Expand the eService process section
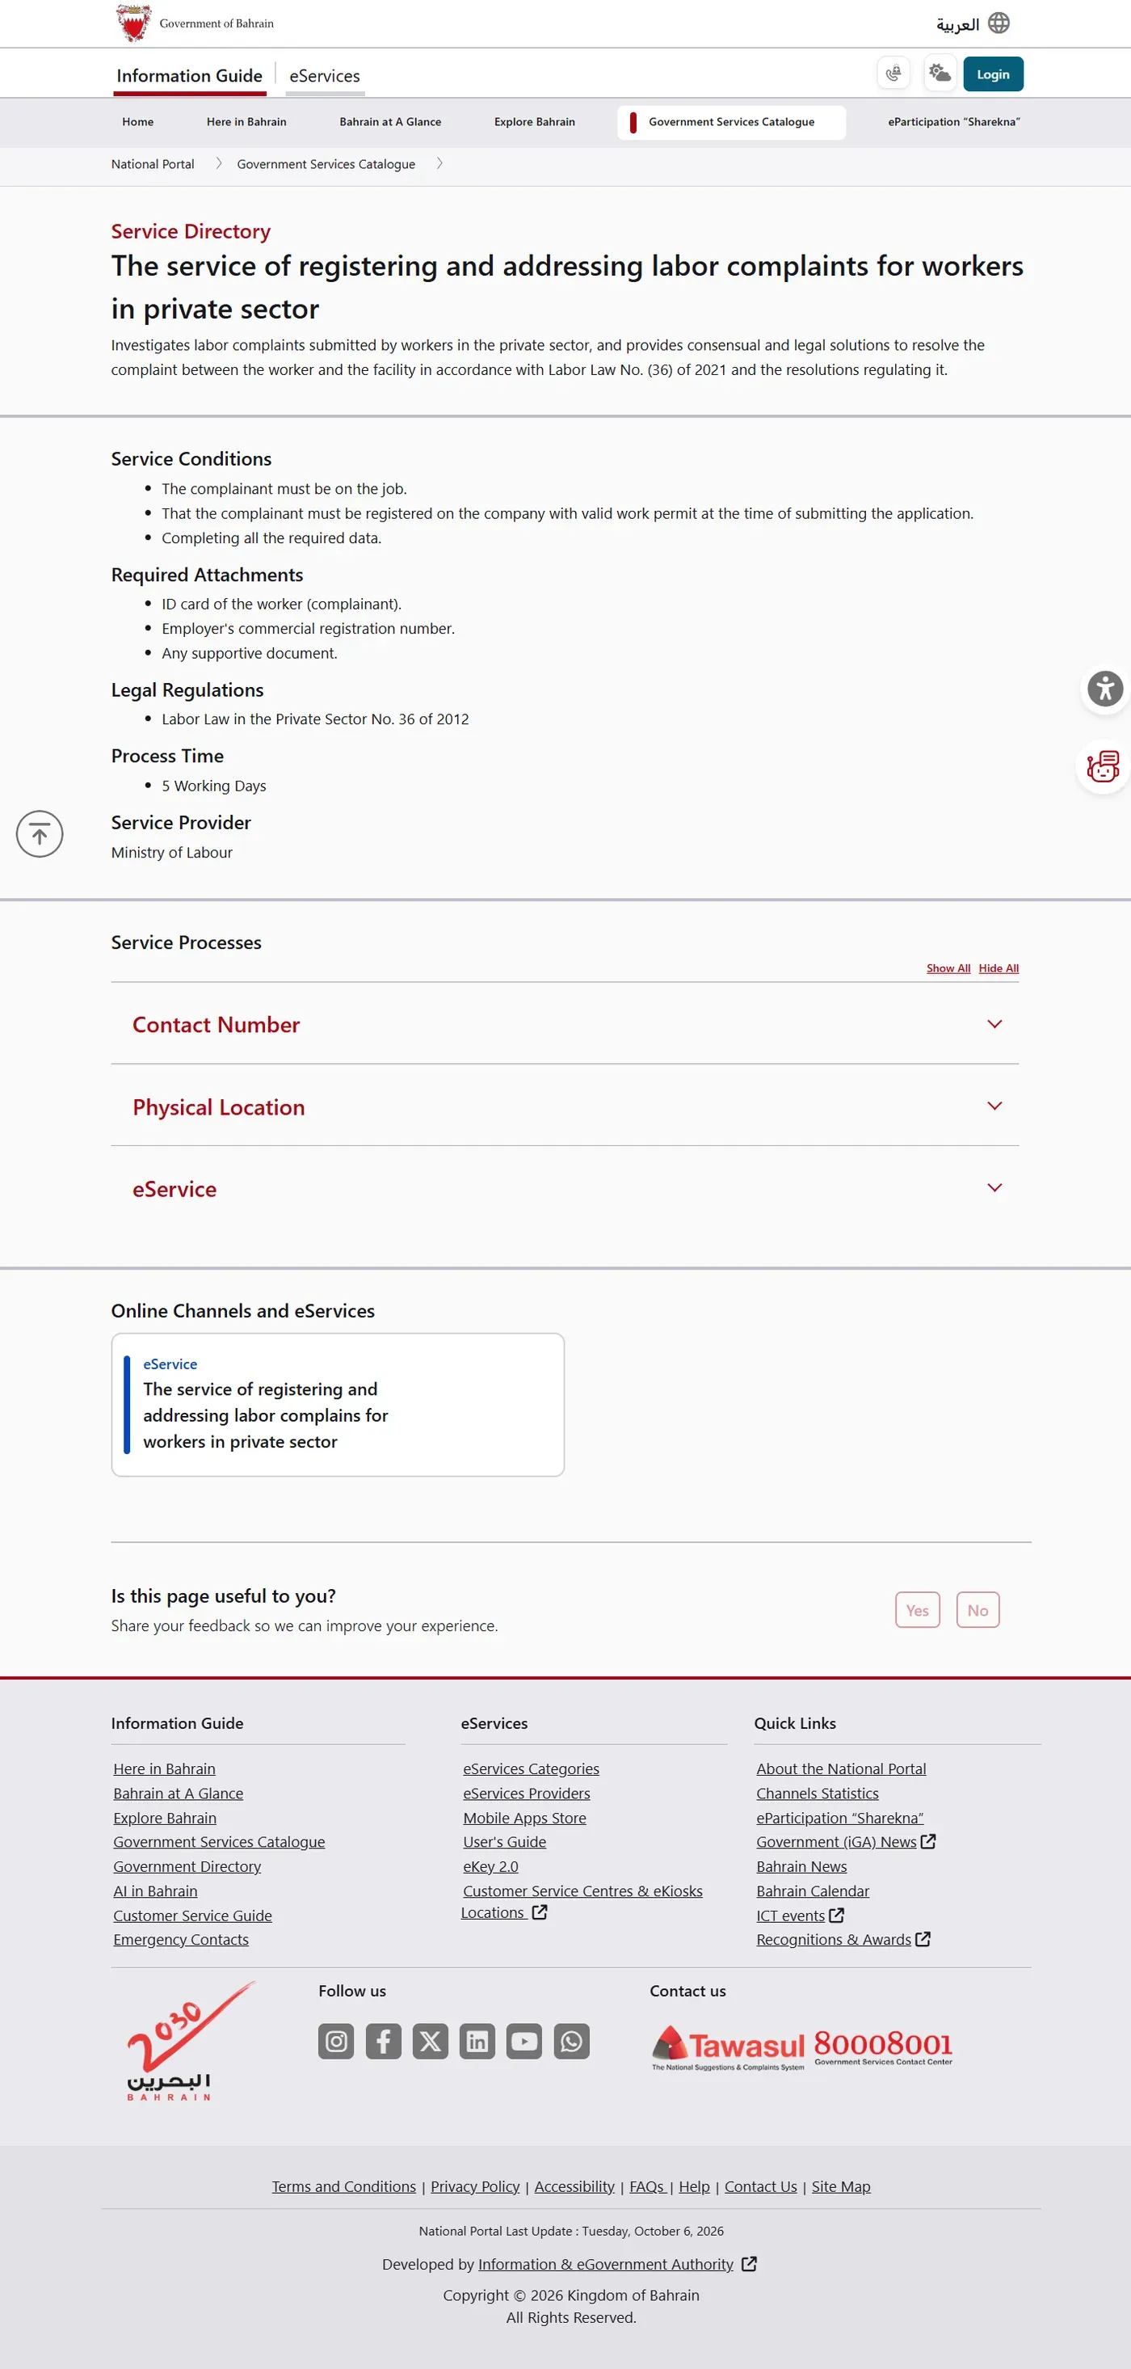The width and height of the screenshot is (1131, 2369). click(565, 1188)
